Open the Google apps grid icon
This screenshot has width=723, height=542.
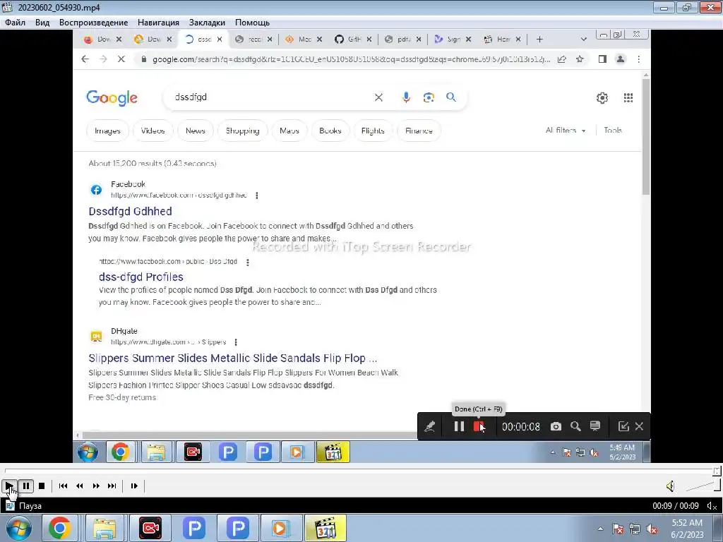point(628,97)
